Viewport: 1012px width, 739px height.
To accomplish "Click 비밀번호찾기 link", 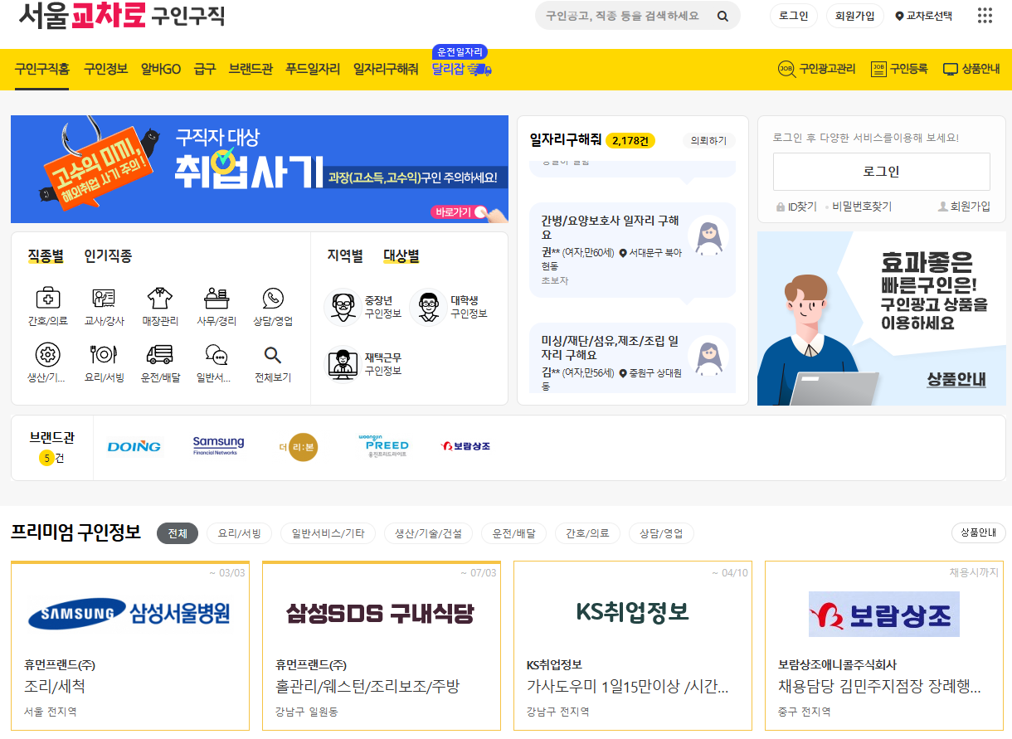I will [x=862, y=207].
